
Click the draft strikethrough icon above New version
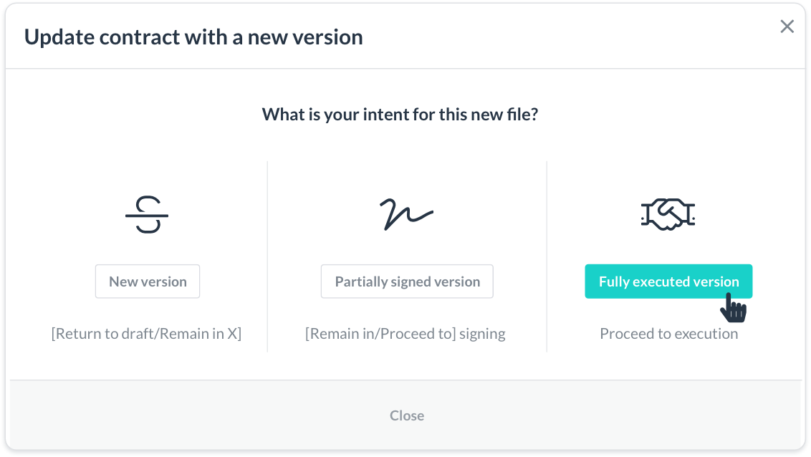pos(148,214)
